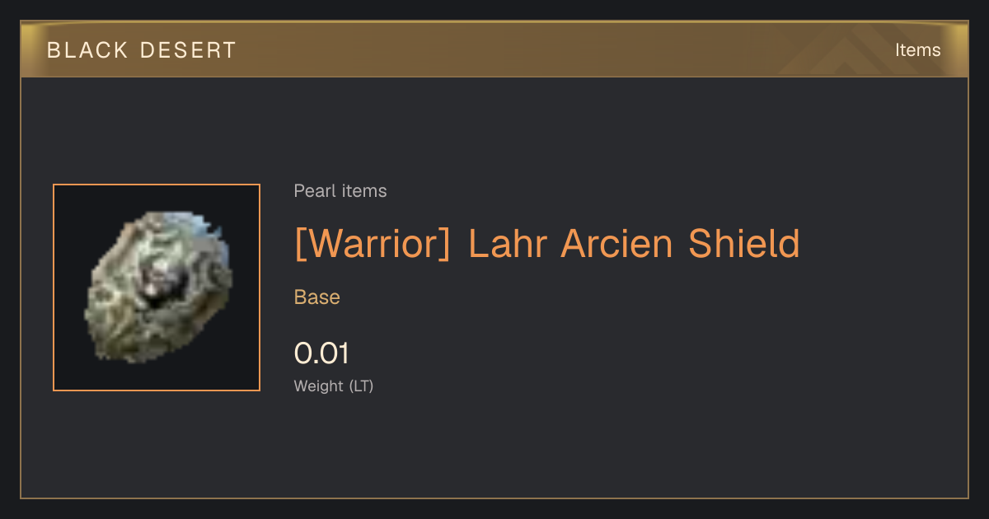Viewport: 989px width, 519px height.
Task: Select the Base grade label
Action: (317, 297)
